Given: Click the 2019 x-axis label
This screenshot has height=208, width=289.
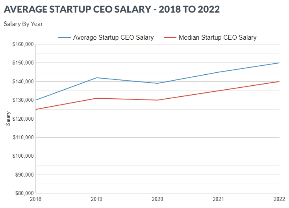Looking at the screenshot, I should (x=96, y=199).
